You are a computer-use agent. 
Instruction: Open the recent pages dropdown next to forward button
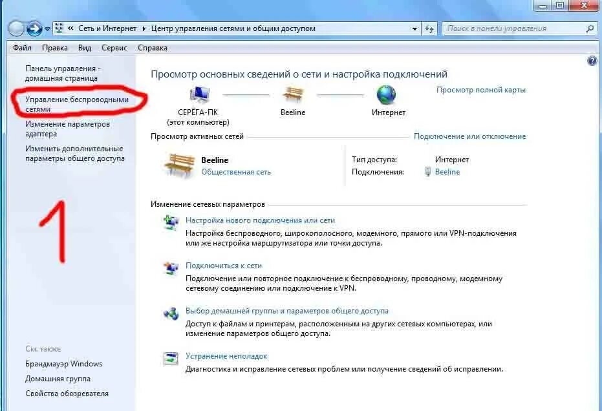[x=47, y=29]
